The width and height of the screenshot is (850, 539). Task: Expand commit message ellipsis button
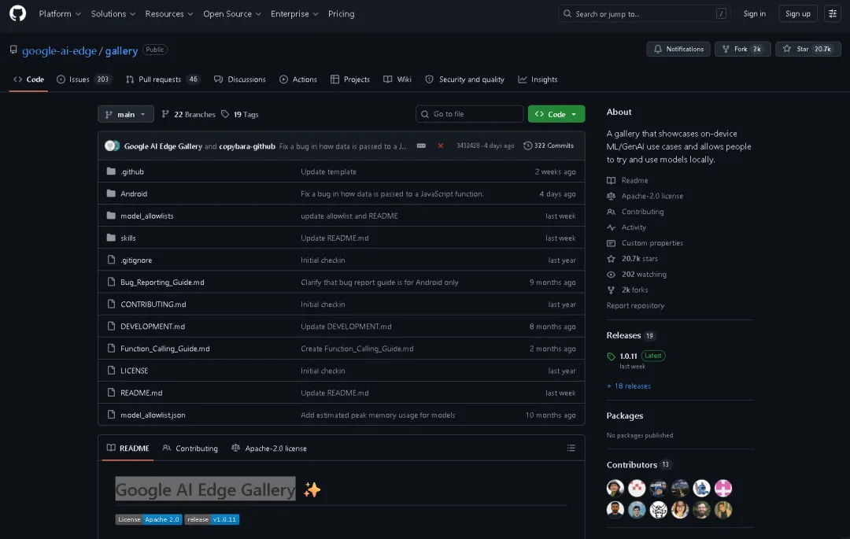coord(421,146)
